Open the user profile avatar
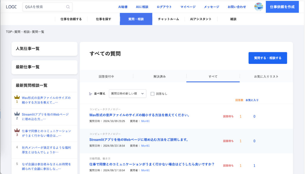The height and width of the screenshot is (174, 305). pos(259,7)
